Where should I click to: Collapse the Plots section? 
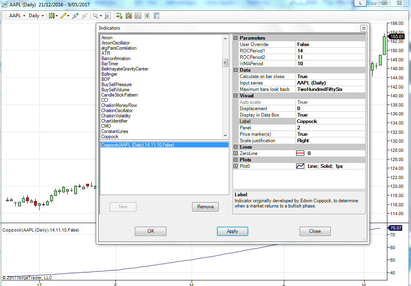pyautogui.click(x=235, y=160)
